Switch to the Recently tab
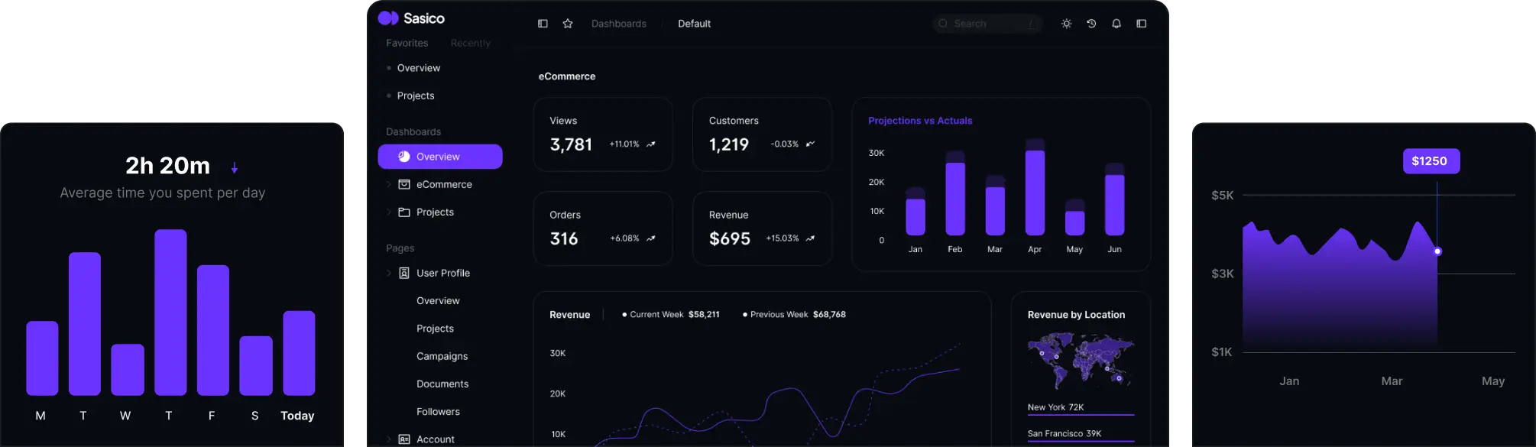Image resolution: width=1536 pixels, height=447 pixels. pyautogui.click(x=470, y=44)
